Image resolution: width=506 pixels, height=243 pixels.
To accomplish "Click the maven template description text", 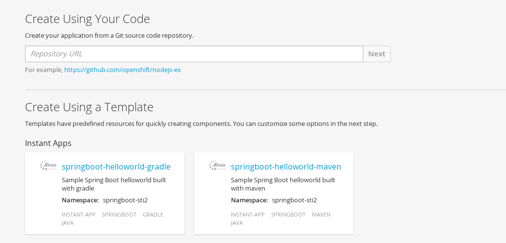I will pyautogui.click(x=283, y=184).
